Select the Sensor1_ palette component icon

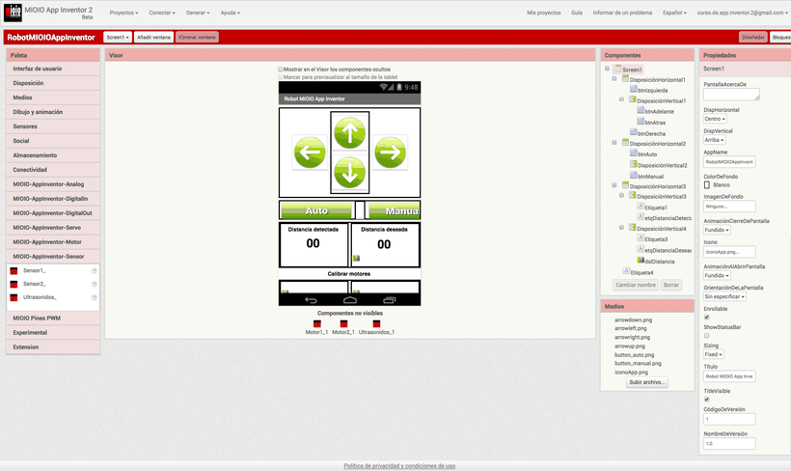(14, 271)
